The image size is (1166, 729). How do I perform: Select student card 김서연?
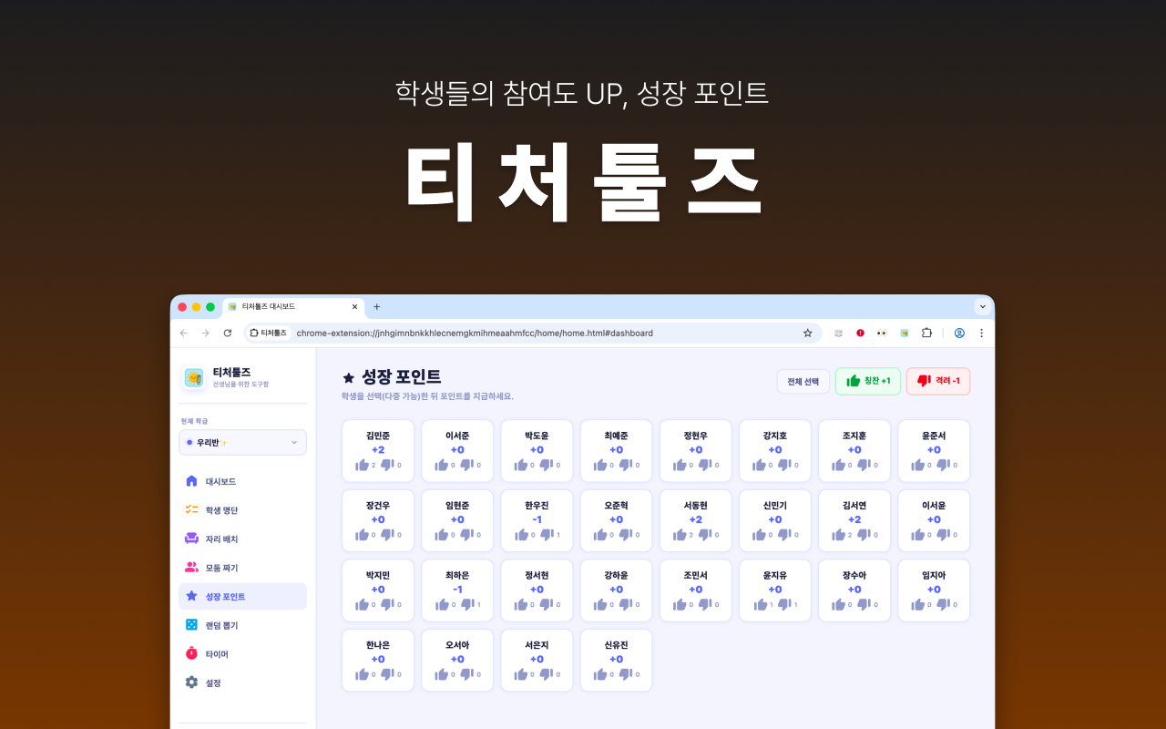(854, 520)
